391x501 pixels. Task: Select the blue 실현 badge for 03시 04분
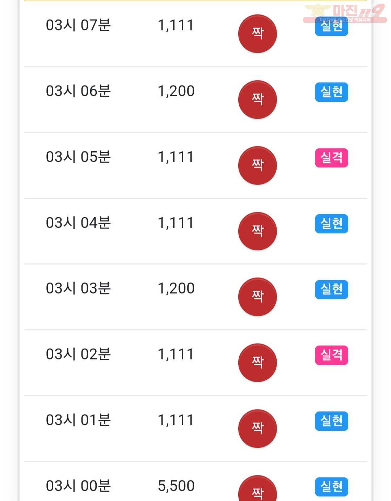tap(332, 224)
